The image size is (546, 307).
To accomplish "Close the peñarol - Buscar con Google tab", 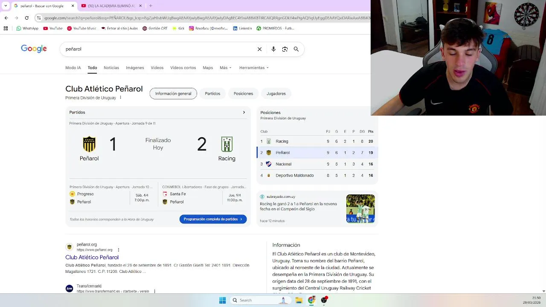I will [x=73, y=6].
